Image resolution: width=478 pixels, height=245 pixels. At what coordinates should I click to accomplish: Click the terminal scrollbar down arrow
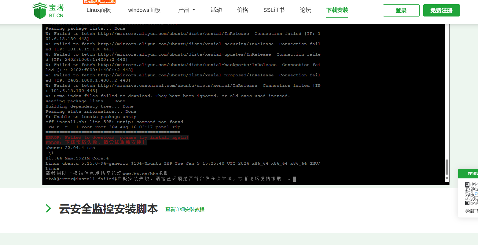pos(447,178)
